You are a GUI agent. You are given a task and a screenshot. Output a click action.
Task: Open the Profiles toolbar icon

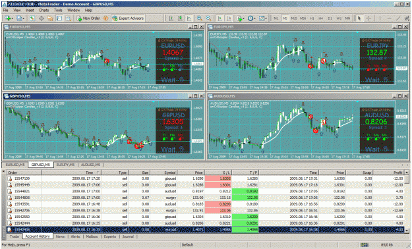coord(18,18)
